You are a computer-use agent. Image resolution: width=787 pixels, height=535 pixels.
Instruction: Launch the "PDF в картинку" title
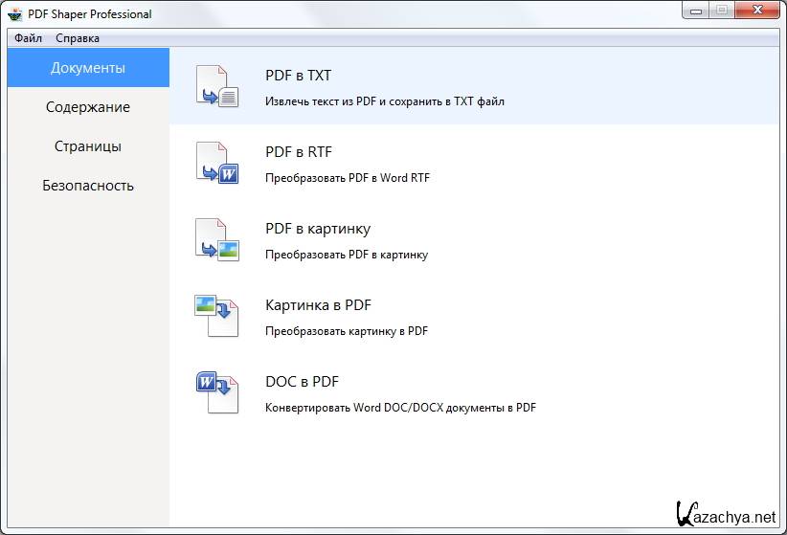[x=317, y=229]
